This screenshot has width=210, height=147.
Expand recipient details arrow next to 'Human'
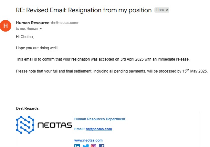pyautogui.click(x=41, y=29)
